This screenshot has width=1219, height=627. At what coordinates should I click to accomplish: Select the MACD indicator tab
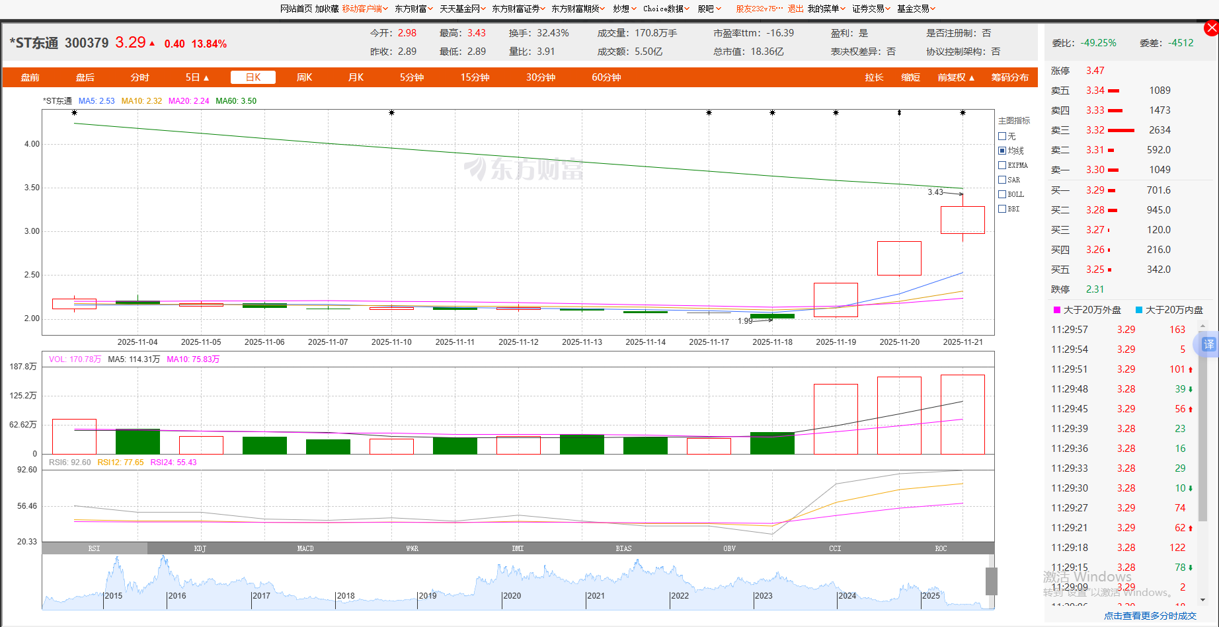[x=305, y=548]
